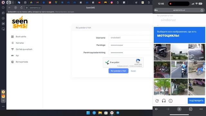
Task: Tap the phone browser share icon
Action: pos(202,10)
